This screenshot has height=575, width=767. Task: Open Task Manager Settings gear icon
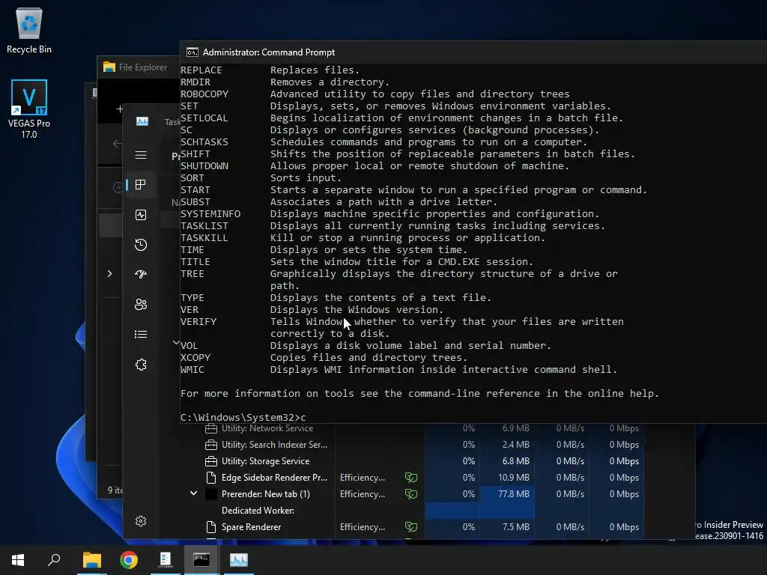[x=141, y=521]
